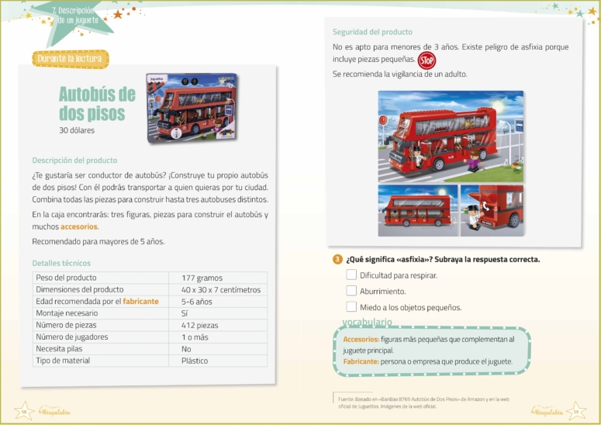The width and height of the screenshot is (601, 425).
Task: Click the '40 x 30 x 7 centímetros' cell
Action: (x=218, y=289)
